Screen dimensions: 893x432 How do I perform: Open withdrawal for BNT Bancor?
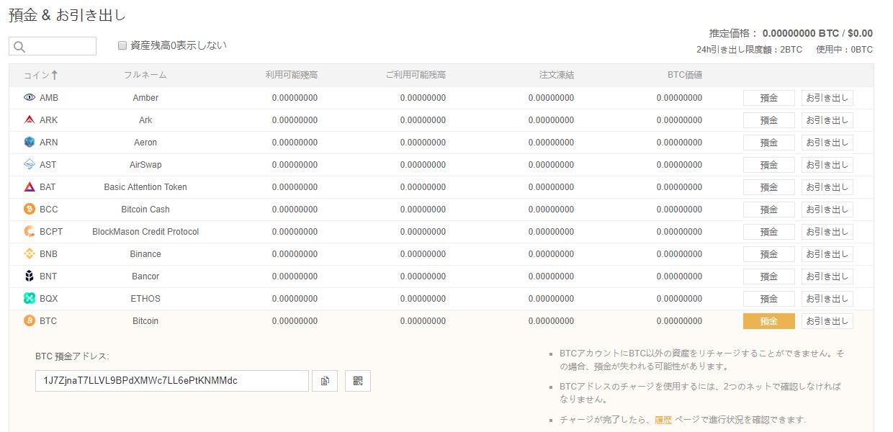(x=827, y=276)
